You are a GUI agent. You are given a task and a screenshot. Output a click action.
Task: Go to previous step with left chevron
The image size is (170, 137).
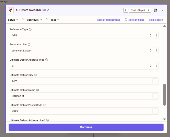coord(126,10)
